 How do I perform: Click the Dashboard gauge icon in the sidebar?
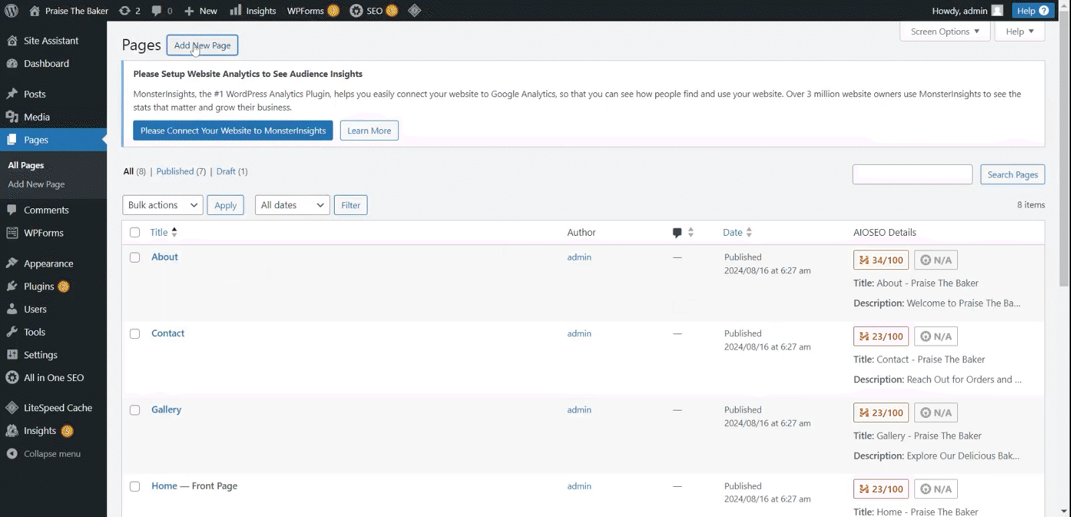pyautogui.click(x=12, y=64)
